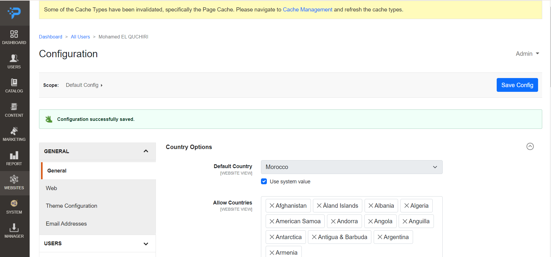Expand the USERS settings group
Screen dimensions: 551x257
(97, 244)
